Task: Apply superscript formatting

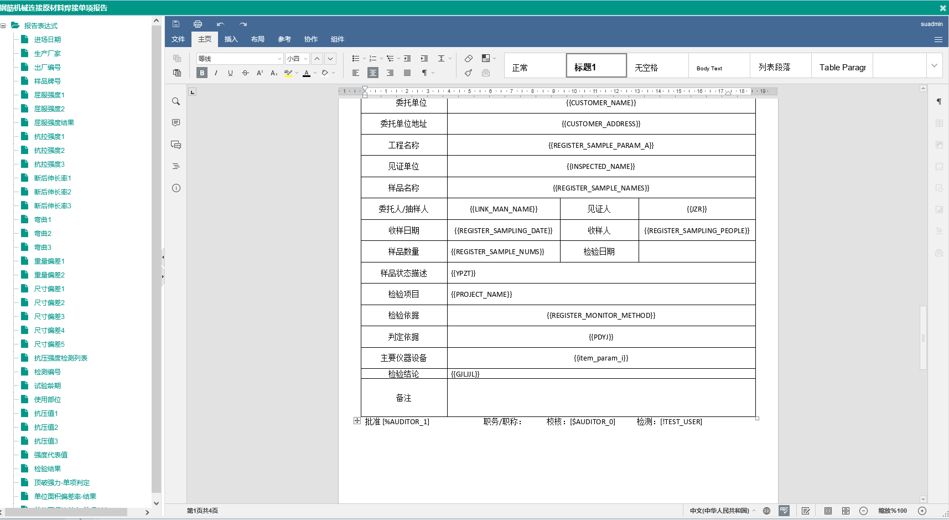Action: point(260,73)
